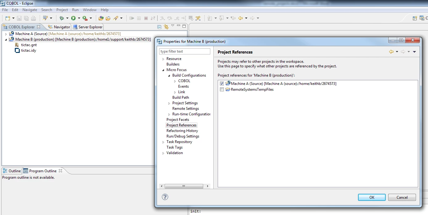Collapse the Micro Focus properties node
Image resolution: width=428 pixels, height=215 pixels.
[163, 70]
